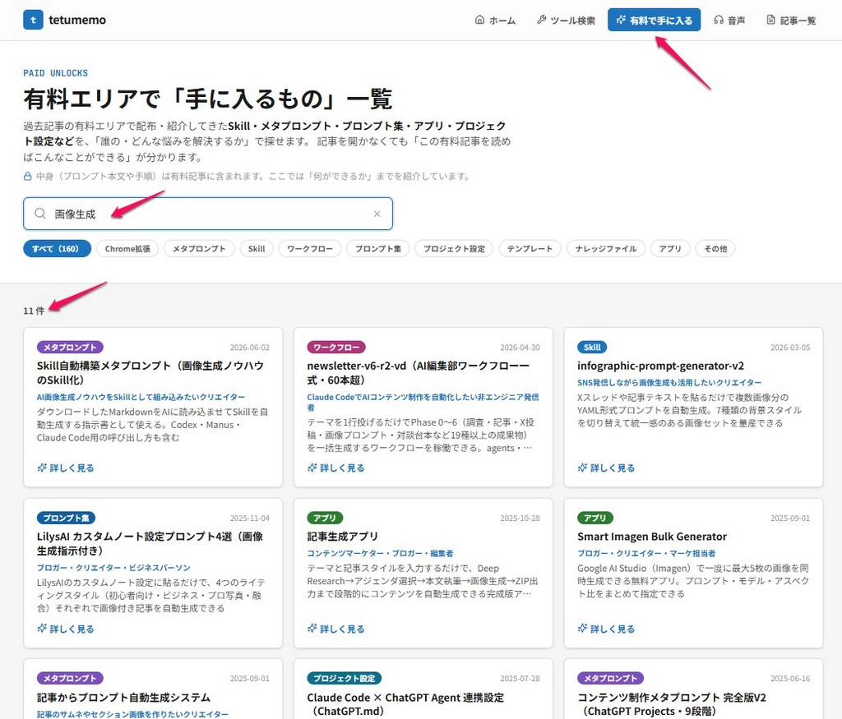The image size is (842, 719).
Task: Click the LilysAI カスタムノート設定プロンプト4選 title
Action: point(150,543)
